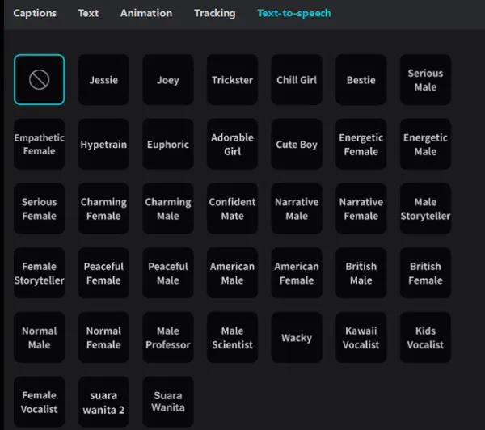485x430 pixels.
Task: Choose the Female Storyteller voice
Action: pyautogui.click(x=40, y=273)
